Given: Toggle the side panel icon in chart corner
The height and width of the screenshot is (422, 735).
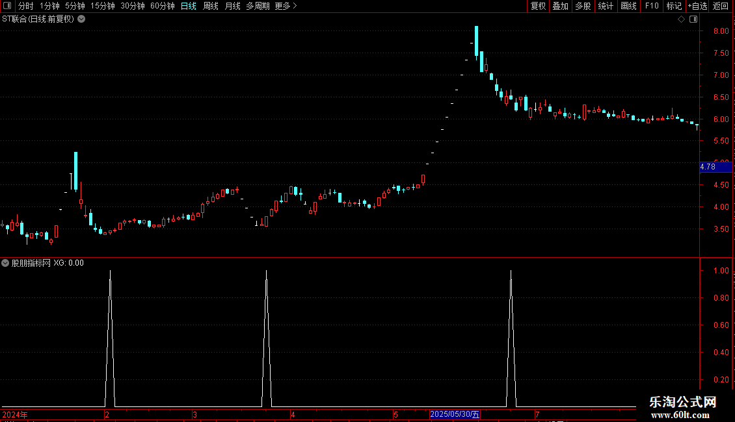Looking at the screenshot, I should coord(693,19).
